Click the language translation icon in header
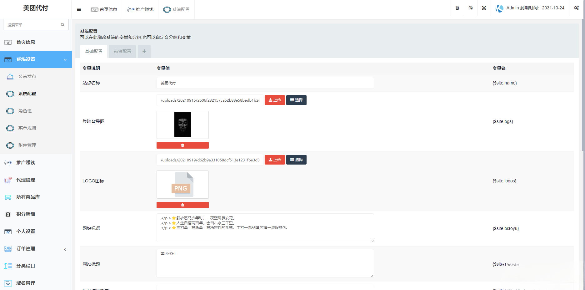The image size is (585, 290). (470, 8)
